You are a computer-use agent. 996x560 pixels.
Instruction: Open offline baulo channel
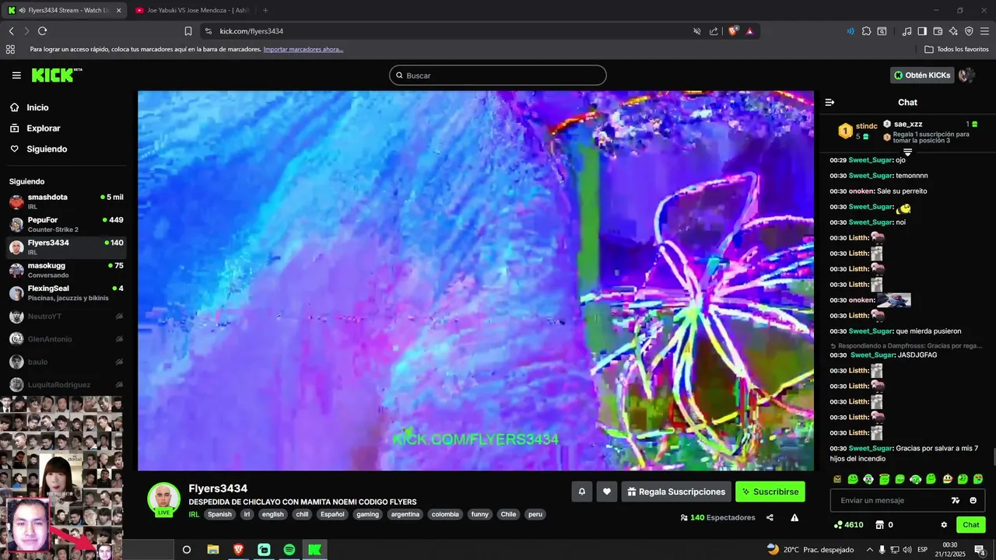(x=66, y=362)
